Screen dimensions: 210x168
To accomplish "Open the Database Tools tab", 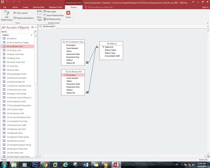I will click(55, 7).
